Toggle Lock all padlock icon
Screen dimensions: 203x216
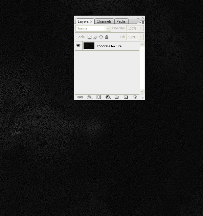pyautogui.click(x=107, y=37)
